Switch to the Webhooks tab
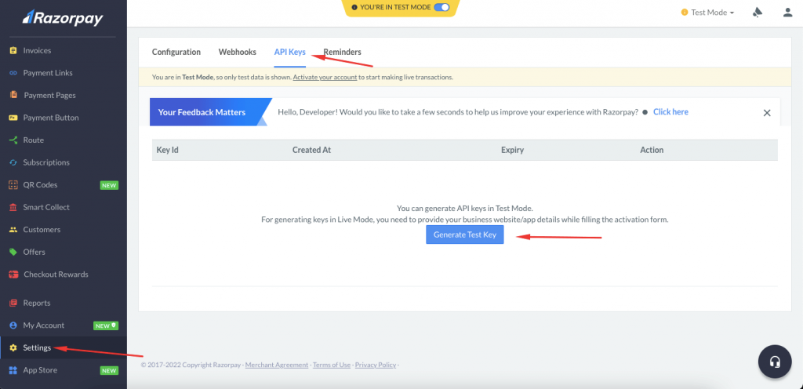Screen dimensions: 803x389 (x=237, y=53)
